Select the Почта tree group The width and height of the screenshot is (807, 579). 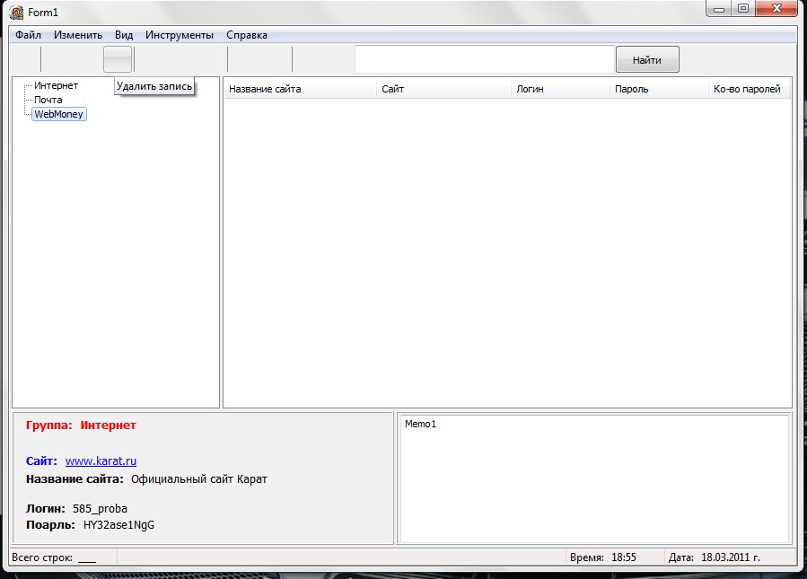[x=48, y=100]
